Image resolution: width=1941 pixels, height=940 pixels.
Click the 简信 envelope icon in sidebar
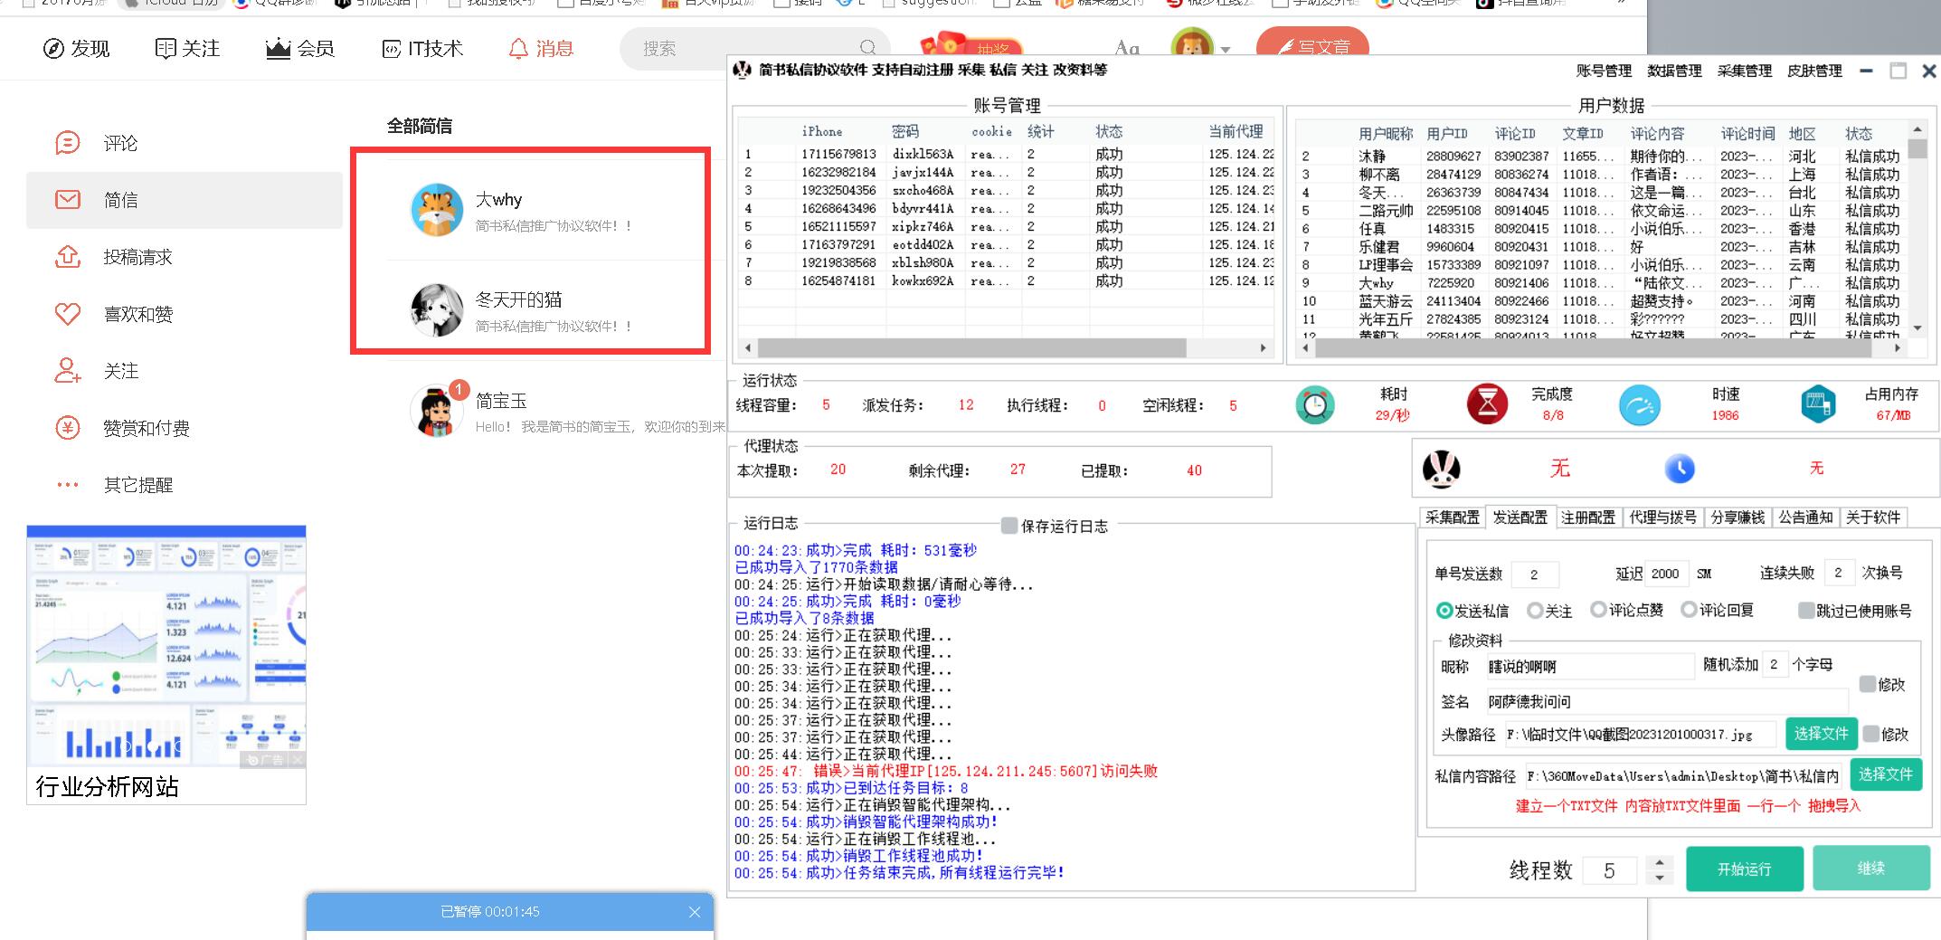(x=68, y=200)
